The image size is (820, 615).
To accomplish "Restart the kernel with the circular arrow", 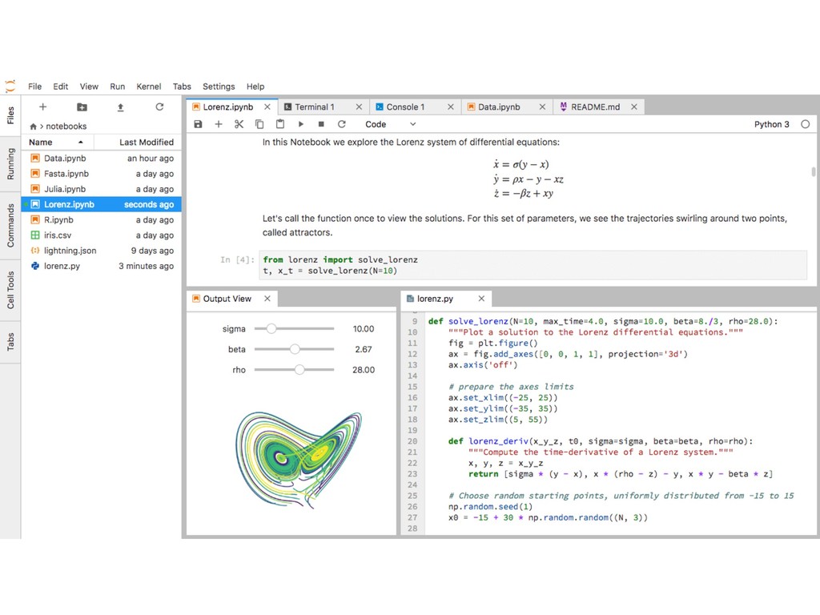I will [x=342, y=124].
